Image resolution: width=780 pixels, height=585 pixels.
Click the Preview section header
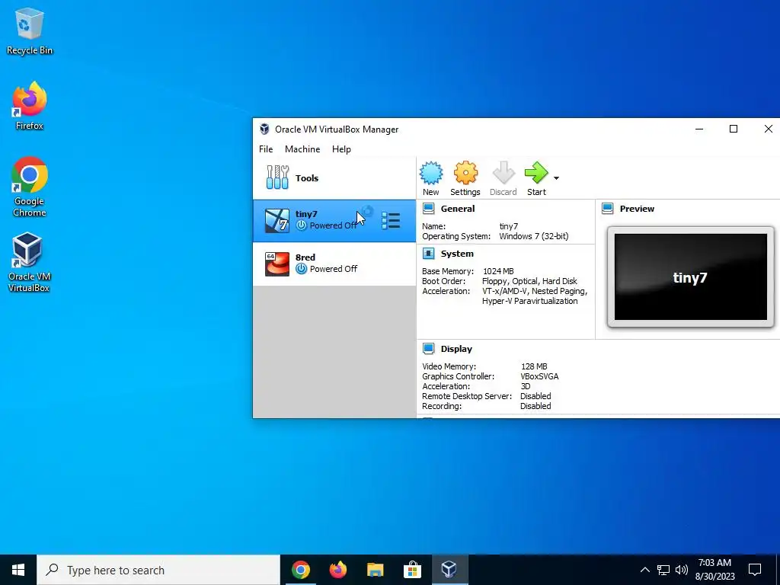pos(637,209)
